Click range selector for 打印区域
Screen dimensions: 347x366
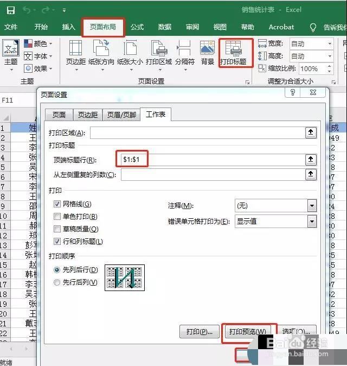click(311, 132)
